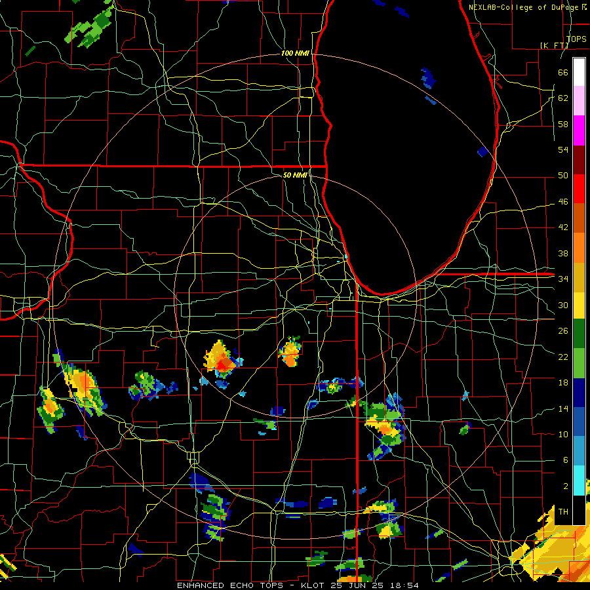Click legend value 18

point(563,383)
